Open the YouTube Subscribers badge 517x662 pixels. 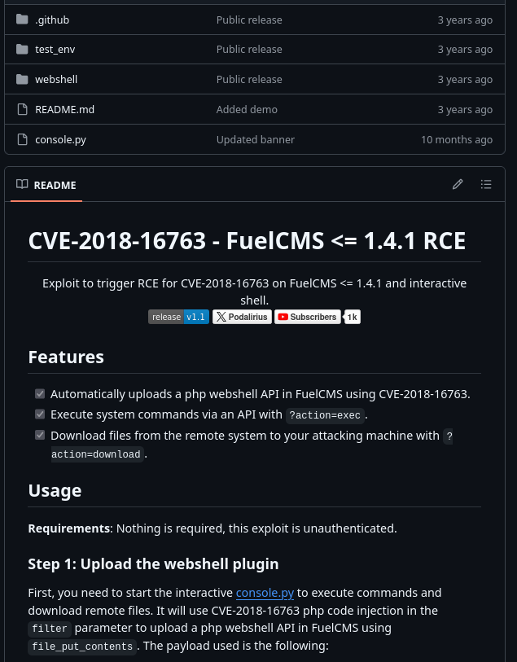[x=308, y=317]
